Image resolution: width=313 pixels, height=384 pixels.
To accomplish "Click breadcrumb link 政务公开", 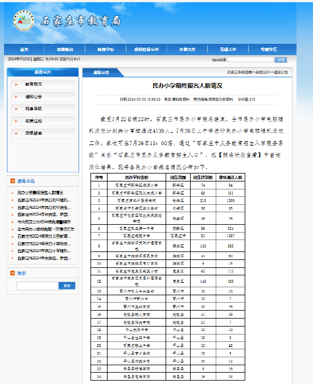I will click(263, 72).
